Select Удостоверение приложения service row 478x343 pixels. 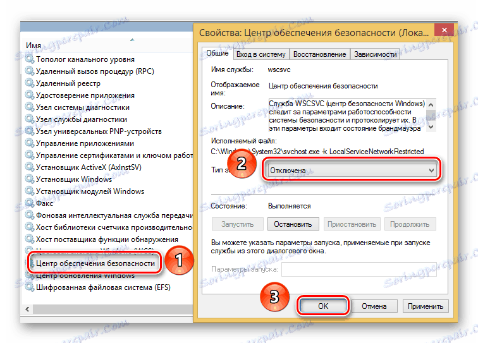(x=85, y=95)
